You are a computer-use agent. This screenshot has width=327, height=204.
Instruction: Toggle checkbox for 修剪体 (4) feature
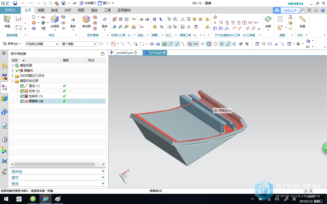coord(22,101)
